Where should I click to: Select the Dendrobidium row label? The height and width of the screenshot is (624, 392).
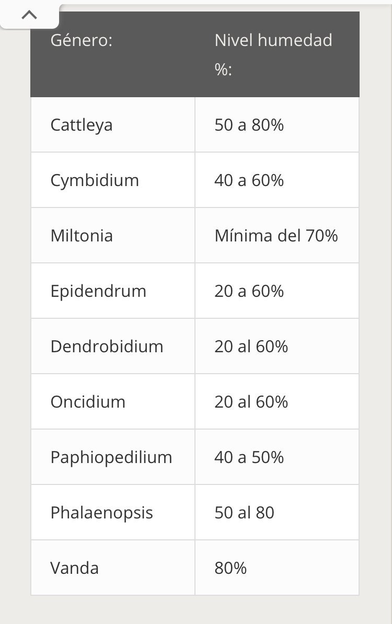tap(107, 346)
